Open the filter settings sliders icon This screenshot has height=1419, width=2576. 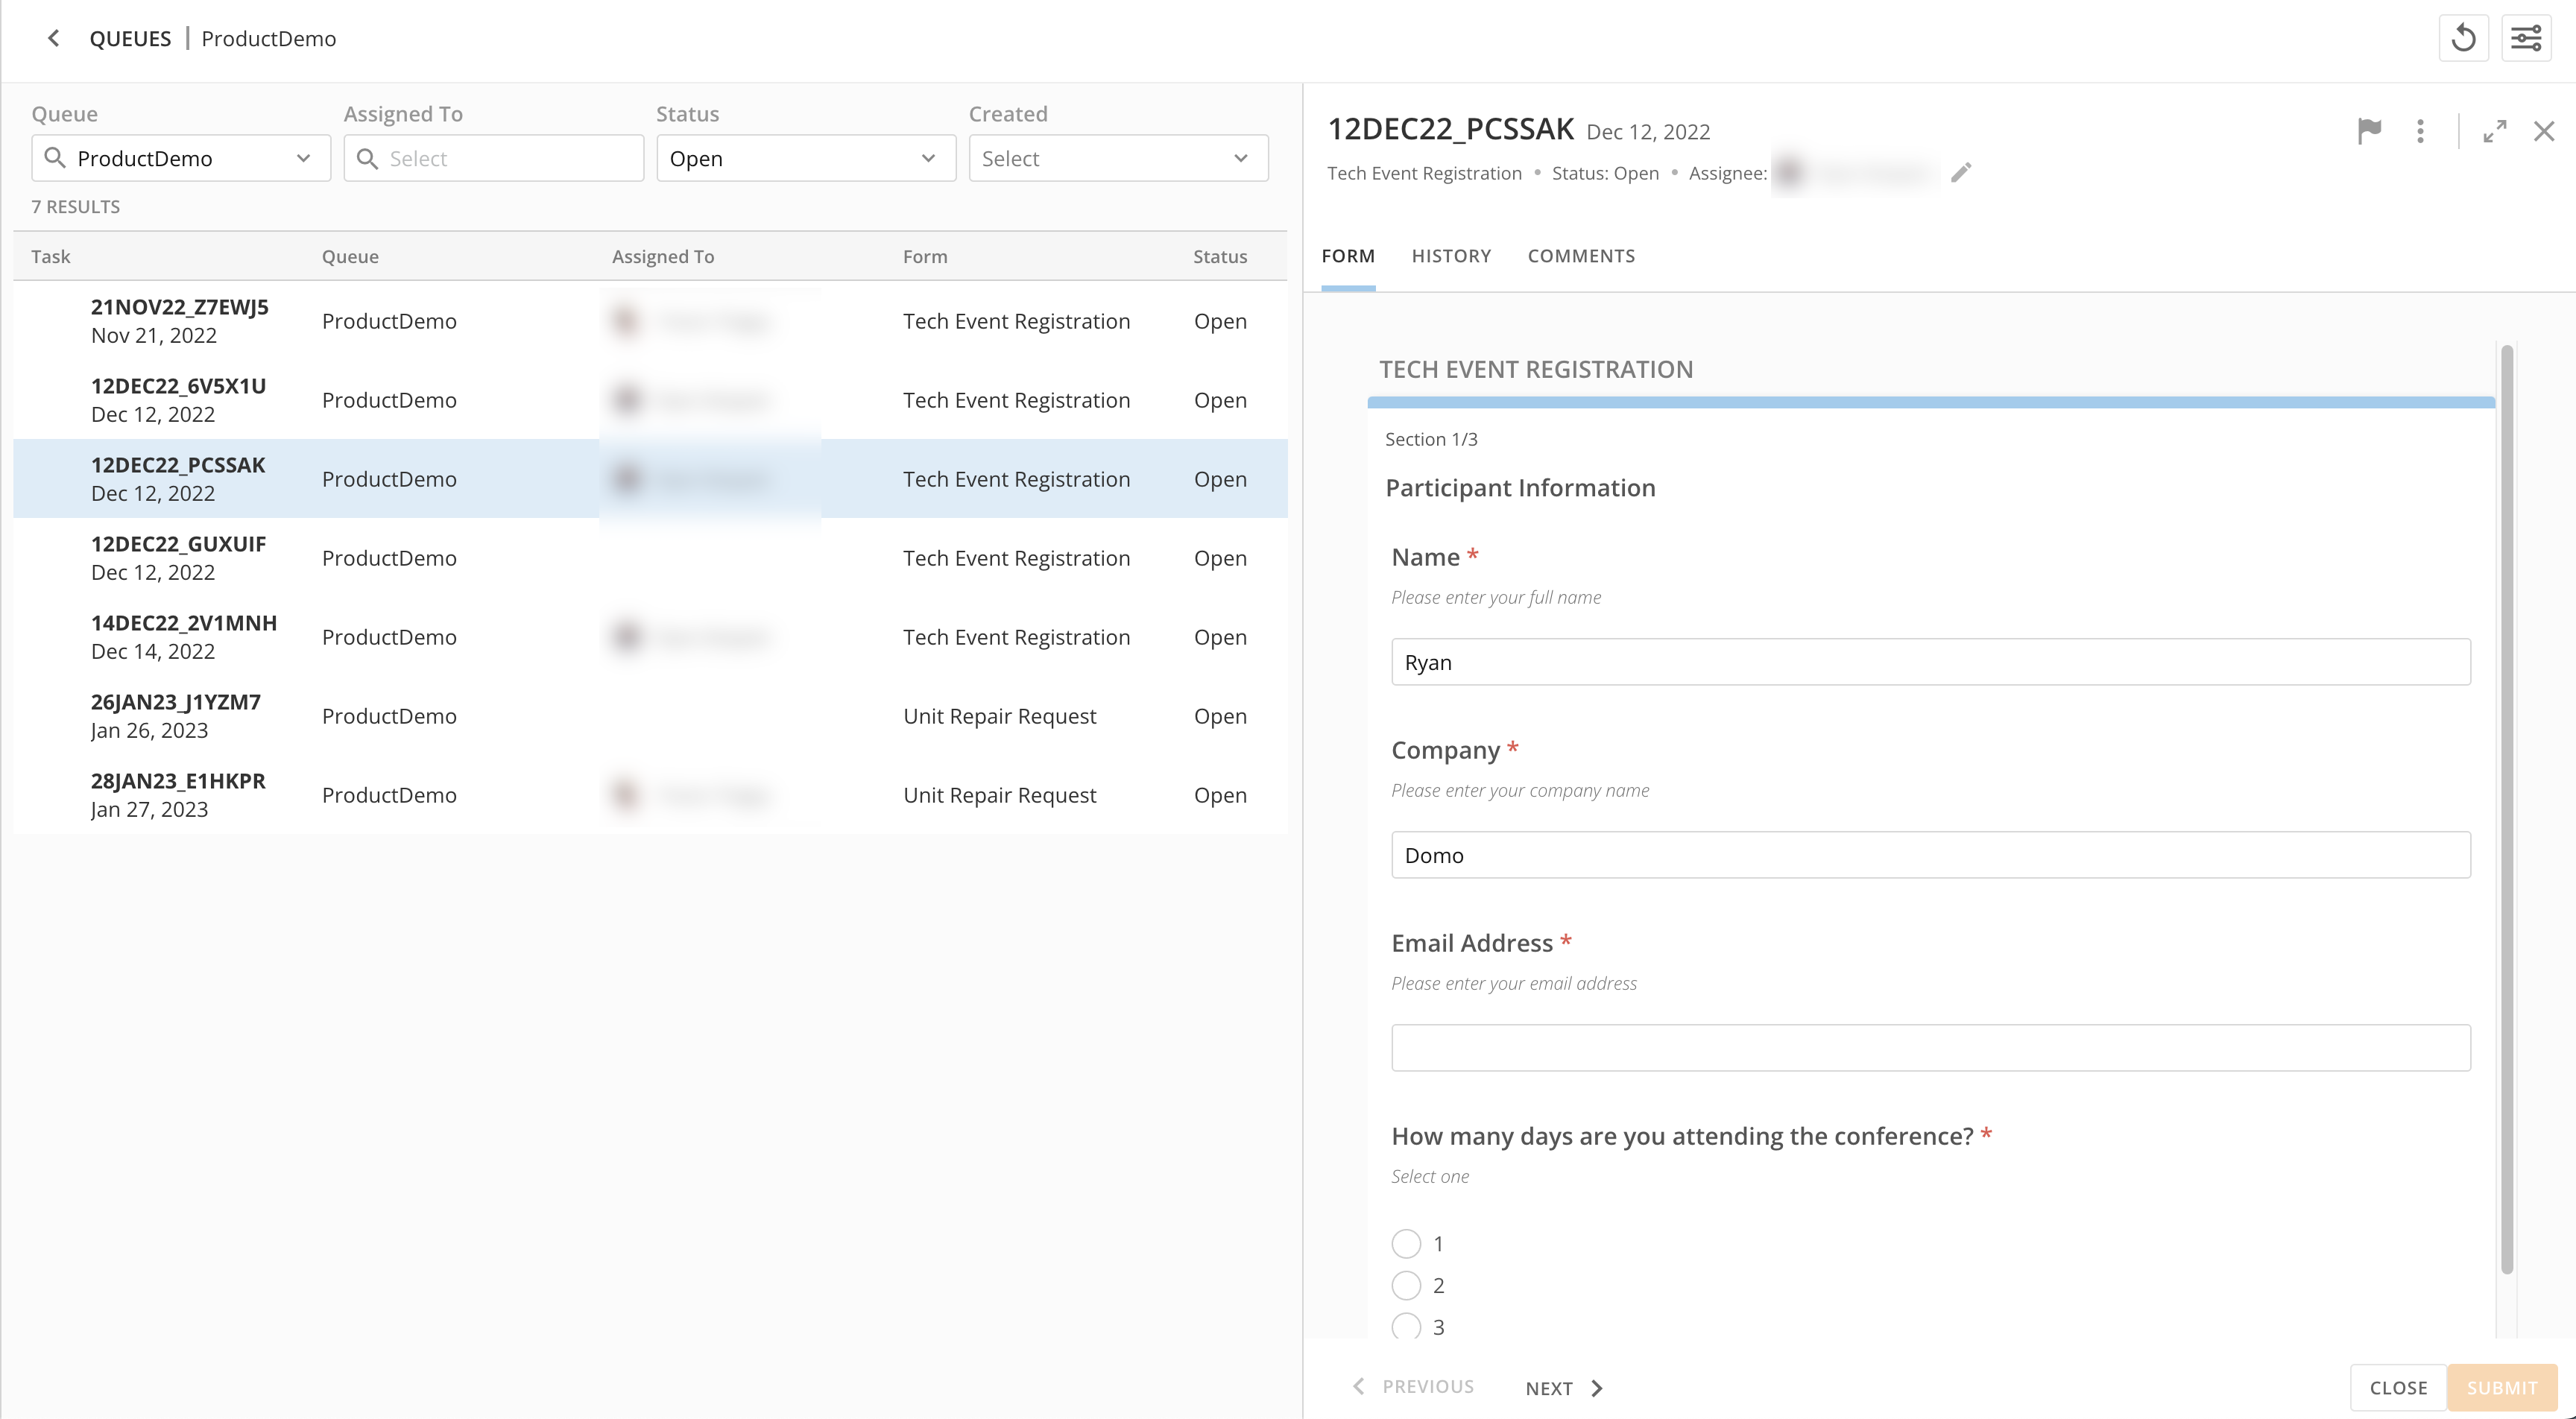2526,39
